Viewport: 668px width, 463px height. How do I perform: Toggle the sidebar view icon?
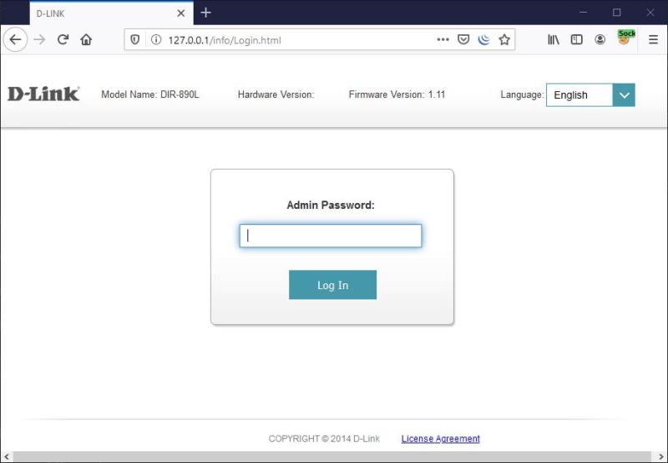576,39
